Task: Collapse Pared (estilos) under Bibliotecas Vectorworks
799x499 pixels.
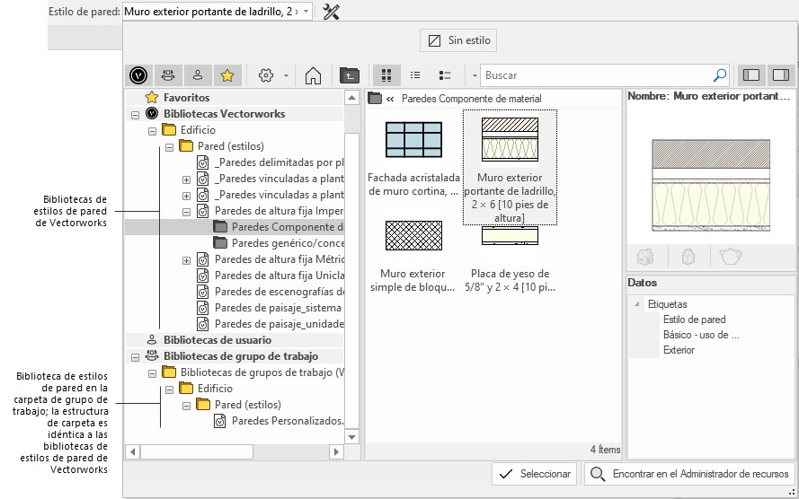Action: (170, 147)
